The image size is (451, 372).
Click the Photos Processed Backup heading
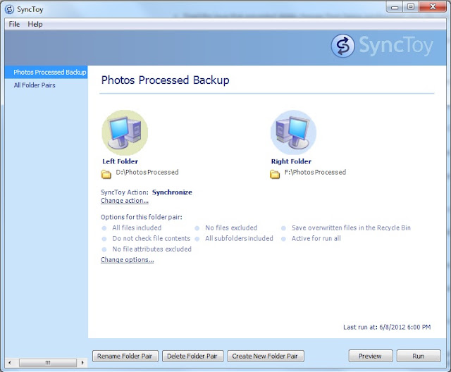coord(166,80)
